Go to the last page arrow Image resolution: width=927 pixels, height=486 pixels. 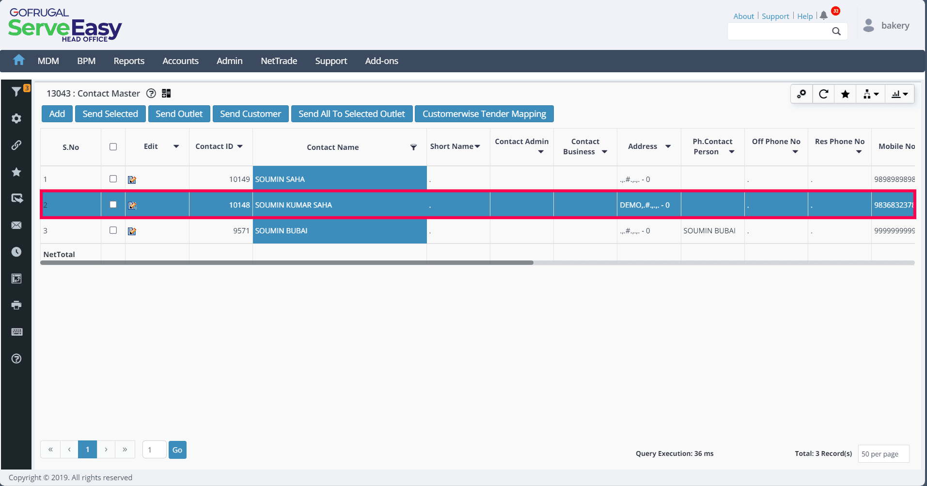click(125, 450)
